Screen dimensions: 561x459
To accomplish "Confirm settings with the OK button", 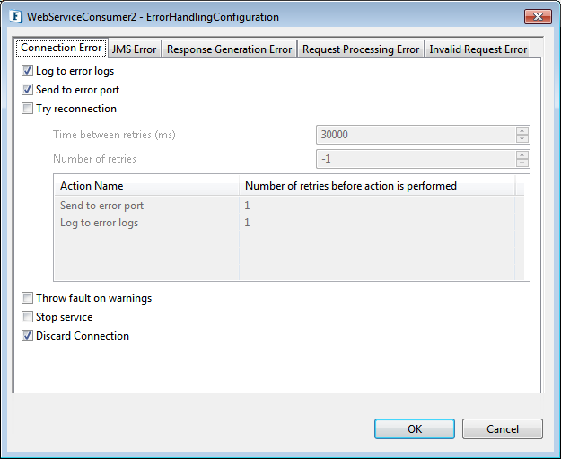I will pos(415,429).
